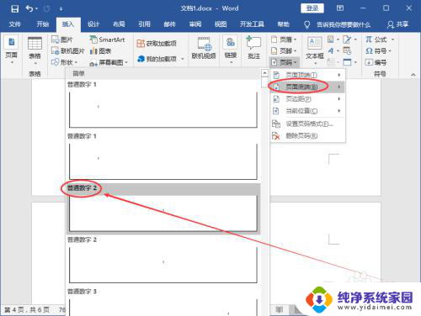The image size is (421, 316).
Task: Insert a 文本框 text box
Action: pyautogui.click(x=315, y=49)
